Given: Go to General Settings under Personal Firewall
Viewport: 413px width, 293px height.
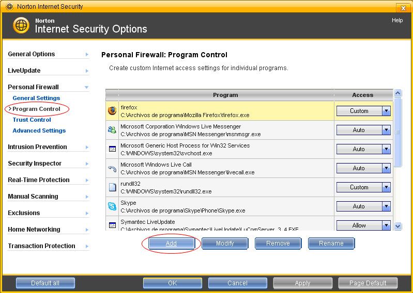Looking at the screenshot, I should [x=36, y=98].
